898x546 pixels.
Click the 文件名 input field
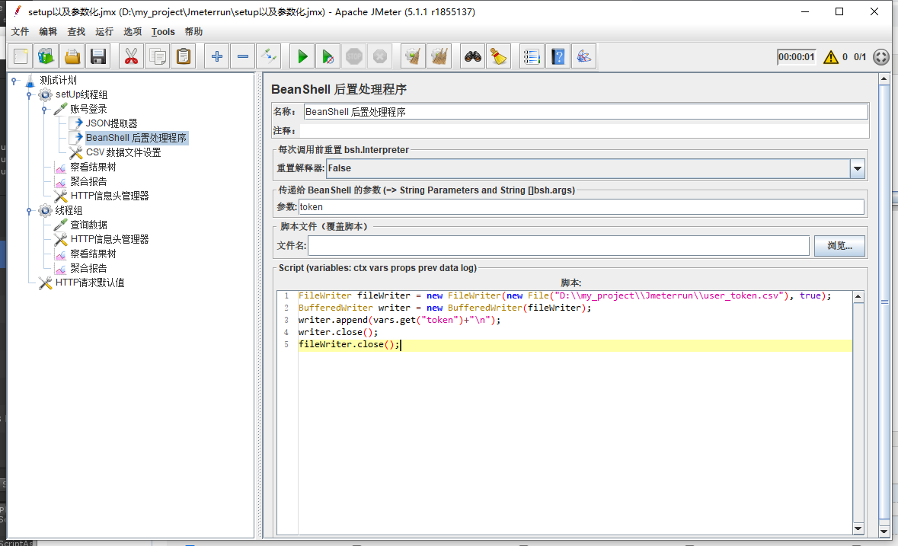pos(558,246)
